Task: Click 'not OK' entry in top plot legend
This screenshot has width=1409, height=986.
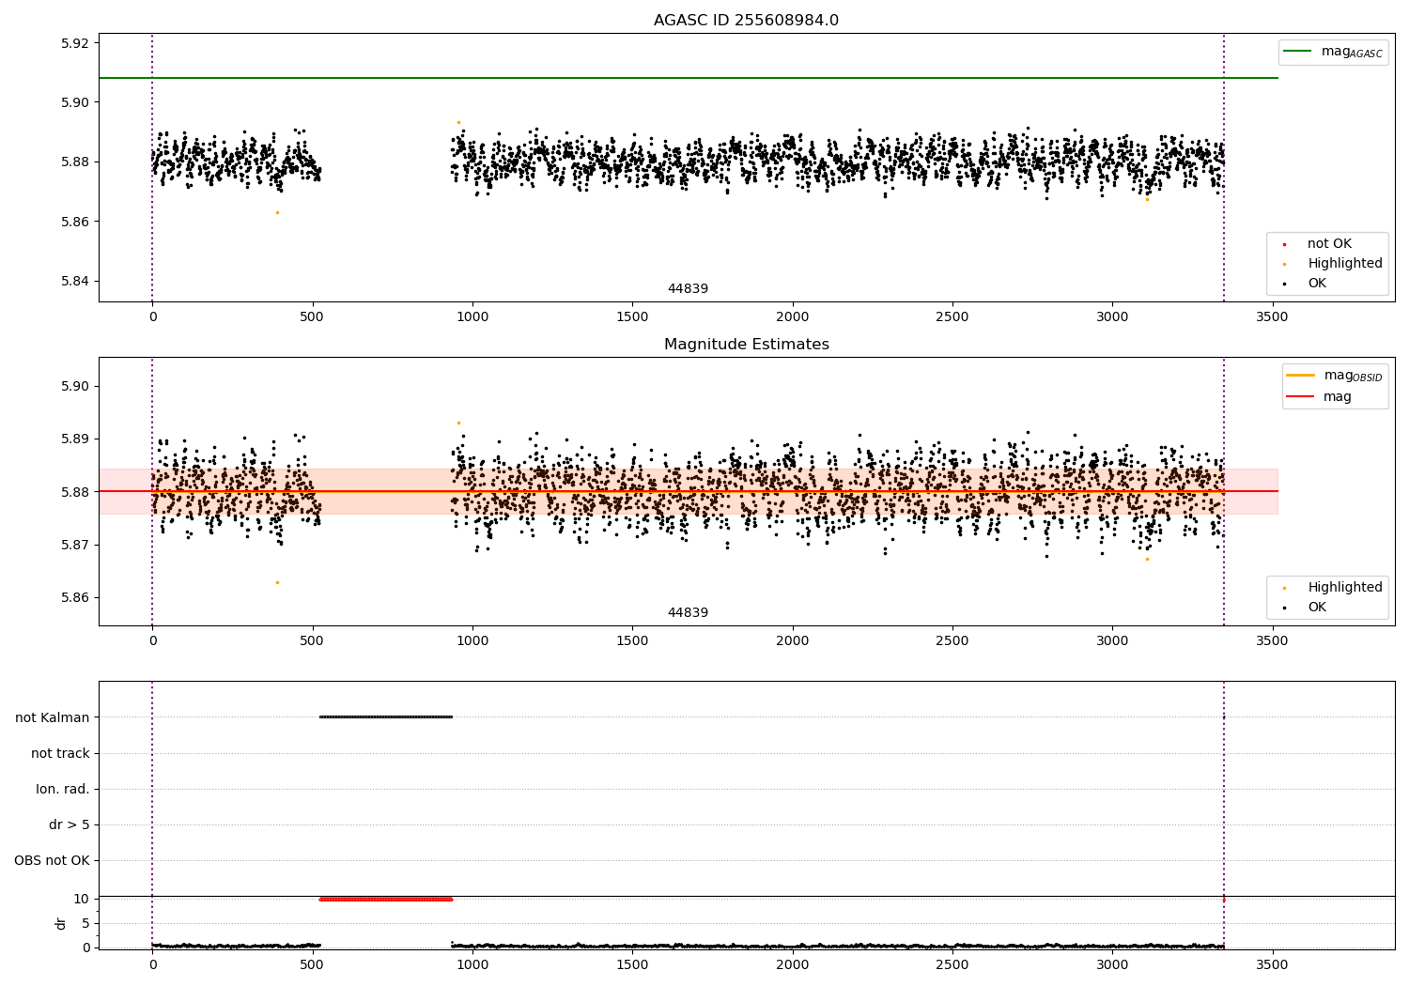Action: tap(1329, 244)
